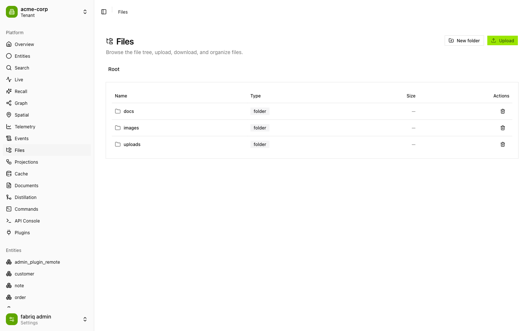Open the docs folder

pos(129,111)
